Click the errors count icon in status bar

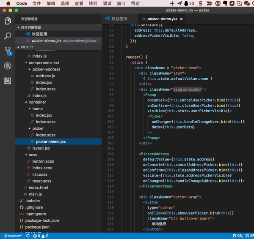[x=36, y=236]
